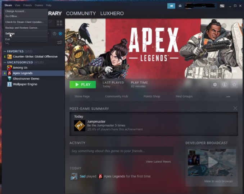Open the advanced filter sliders icon
Screen dimensions: 244x194
pyautogui.click(x=59, y=42)
